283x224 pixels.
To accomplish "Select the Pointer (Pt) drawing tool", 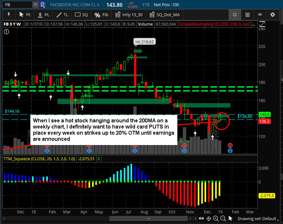I will pyautogui.click(x=25, y=15).
